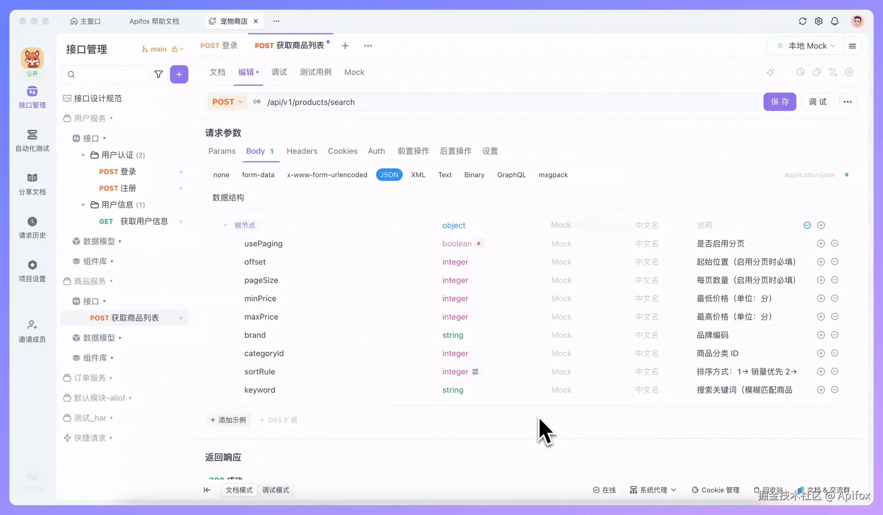
Task: Click the filter funnel icon in sidebar
Action: 158,74
